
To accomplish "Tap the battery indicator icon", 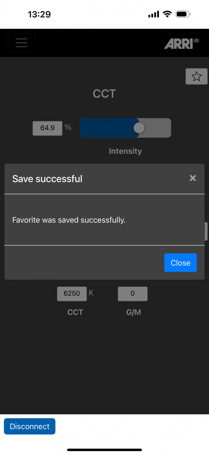I will (183, 14).
